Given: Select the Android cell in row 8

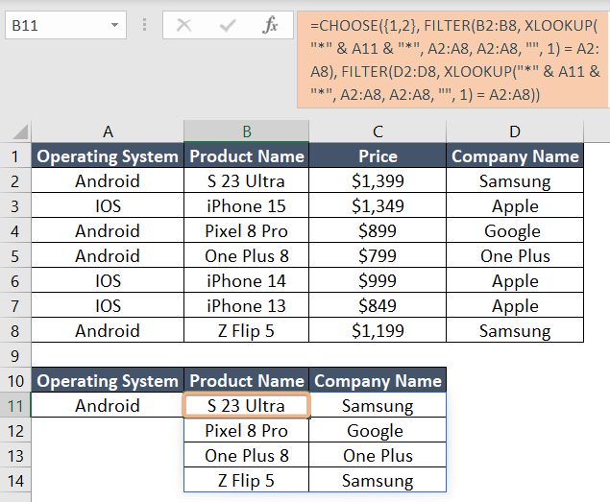Looking at the screenshot, I should coord(108,330).
